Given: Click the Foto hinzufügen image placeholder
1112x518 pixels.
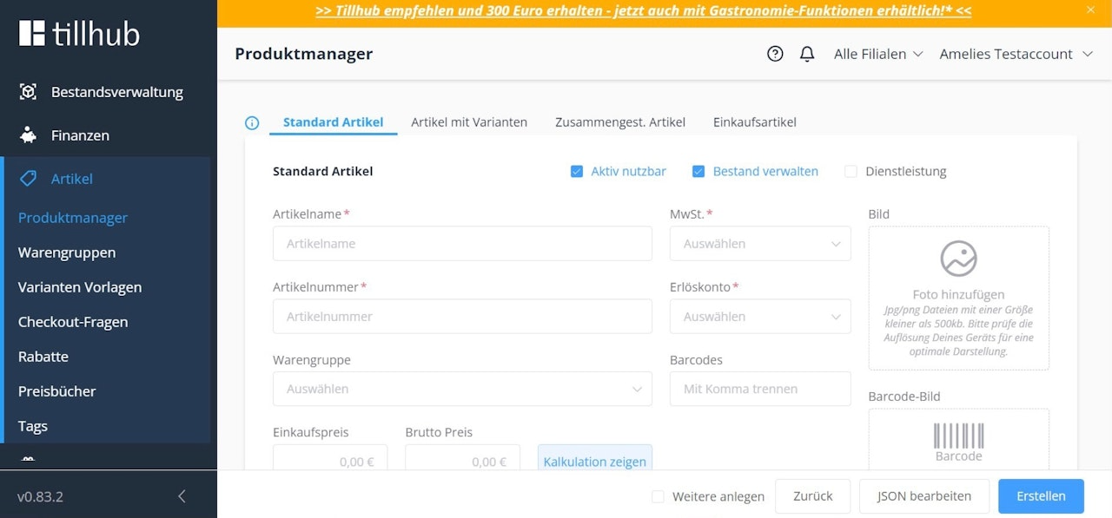Looking at the screenshot, I should [958, 259].
